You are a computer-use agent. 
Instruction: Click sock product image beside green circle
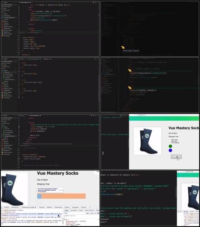(x=148, y=141)
